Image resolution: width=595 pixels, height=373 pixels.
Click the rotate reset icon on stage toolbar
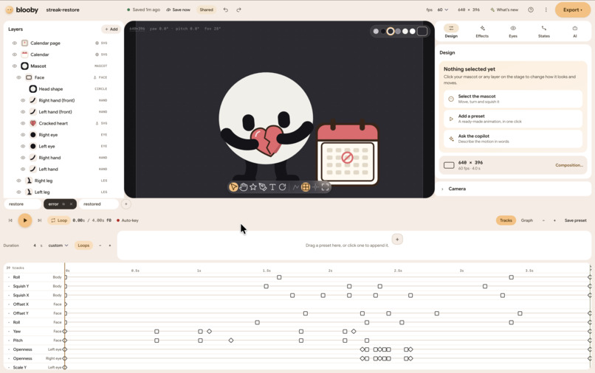[282, 187]
